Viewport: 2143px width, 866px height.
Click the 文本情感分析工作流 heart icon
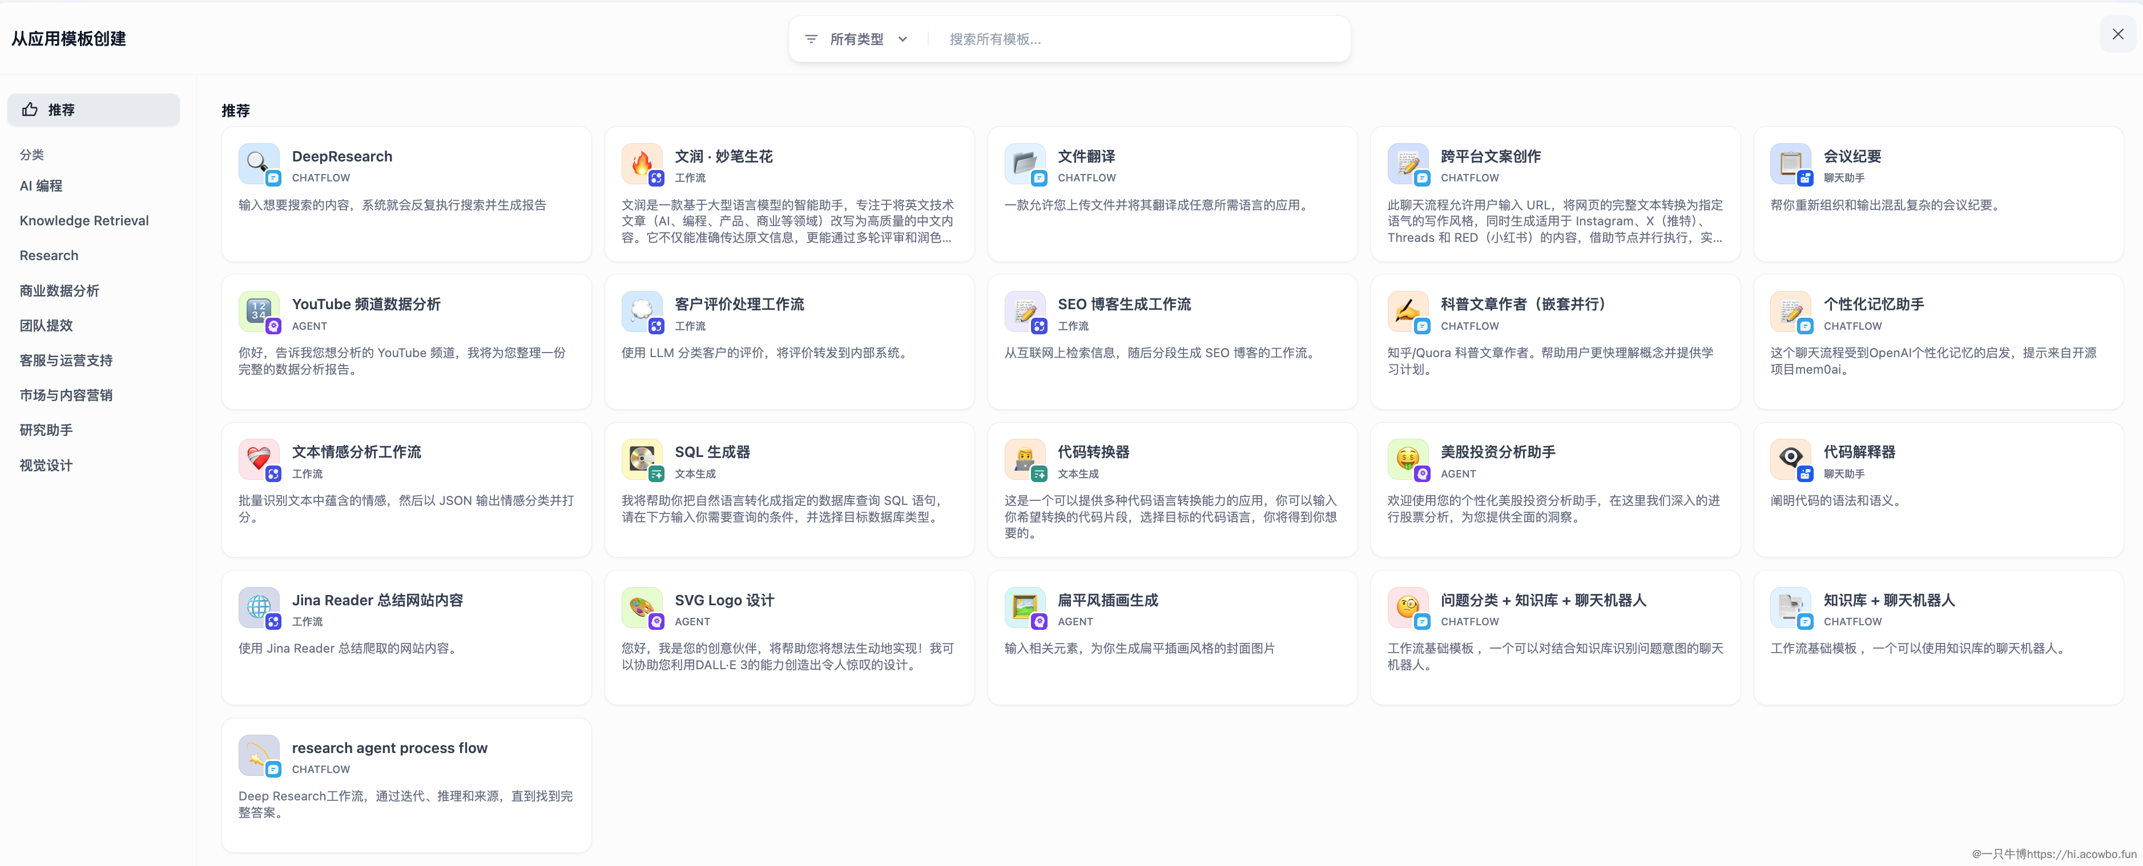[258, 460]
